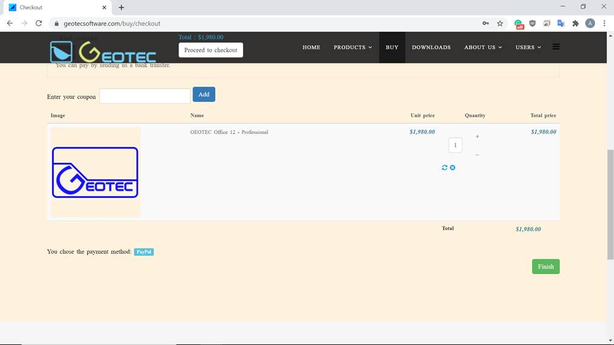Go forward in browser history
The image size is (614, 345).
point(24,24)
